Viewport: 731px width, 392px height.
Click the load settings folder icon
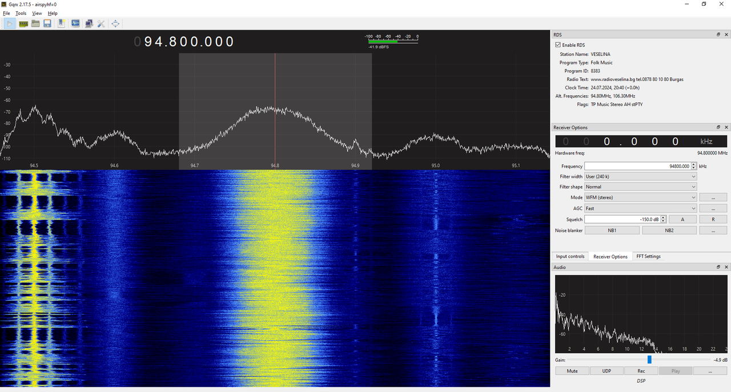[x=35, y=23]
